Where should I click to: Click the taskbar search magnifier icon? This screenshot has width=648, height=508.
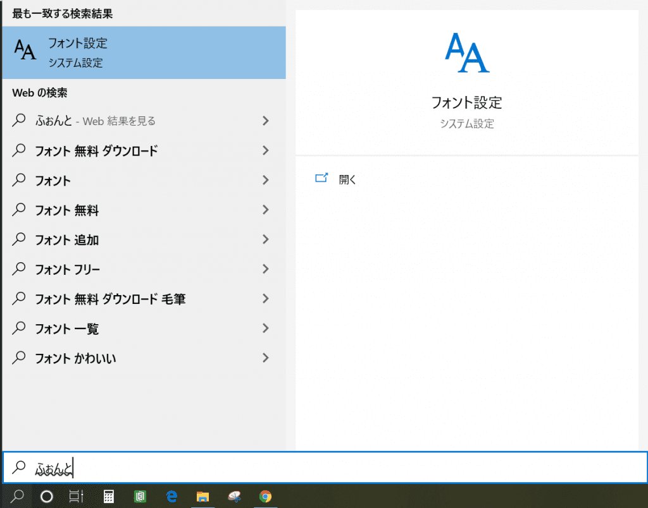click(18, 497)
